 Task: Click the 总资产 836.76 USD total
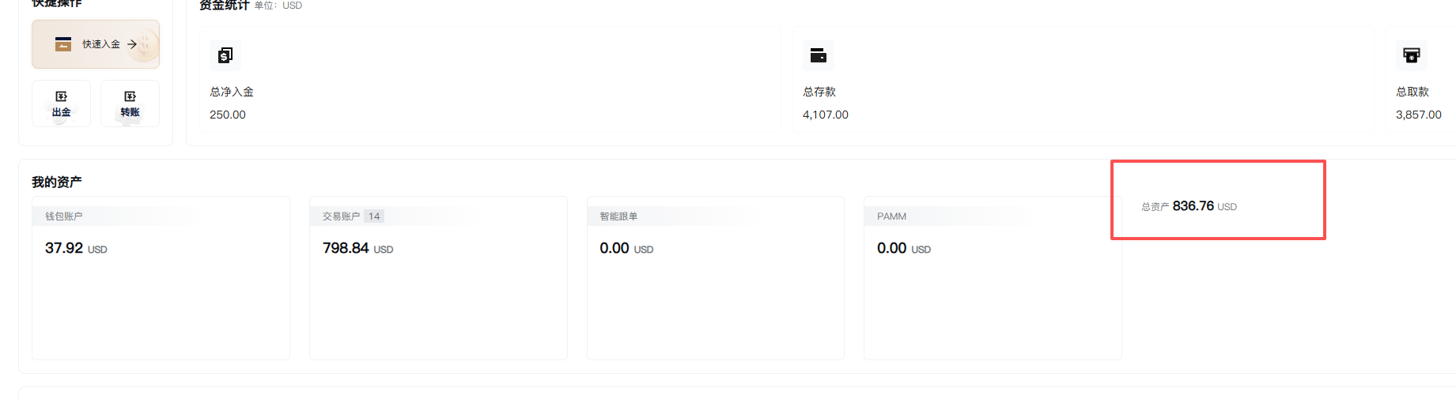[x=1193, y=206]
